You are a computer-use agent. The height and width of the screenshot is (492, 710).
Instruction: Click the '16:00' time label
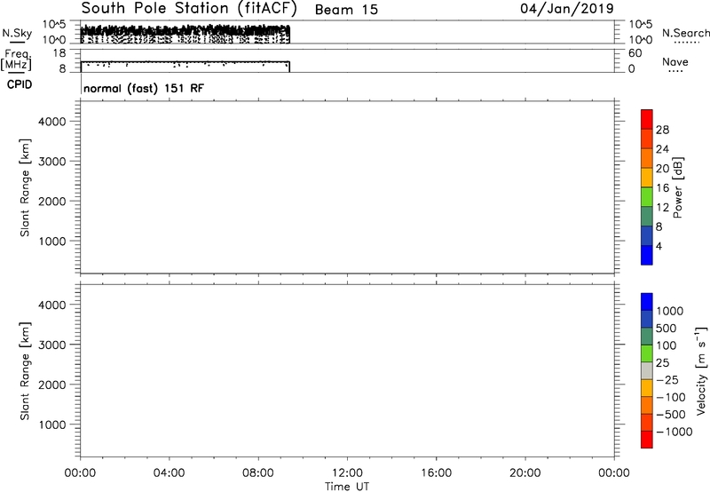point(436,473)
